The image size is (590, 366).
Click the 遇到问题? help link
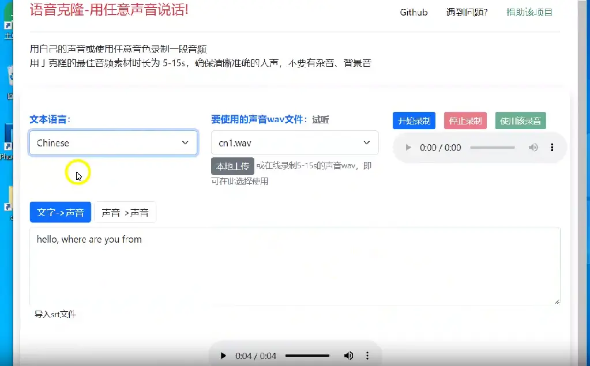[x=467, y=12]
